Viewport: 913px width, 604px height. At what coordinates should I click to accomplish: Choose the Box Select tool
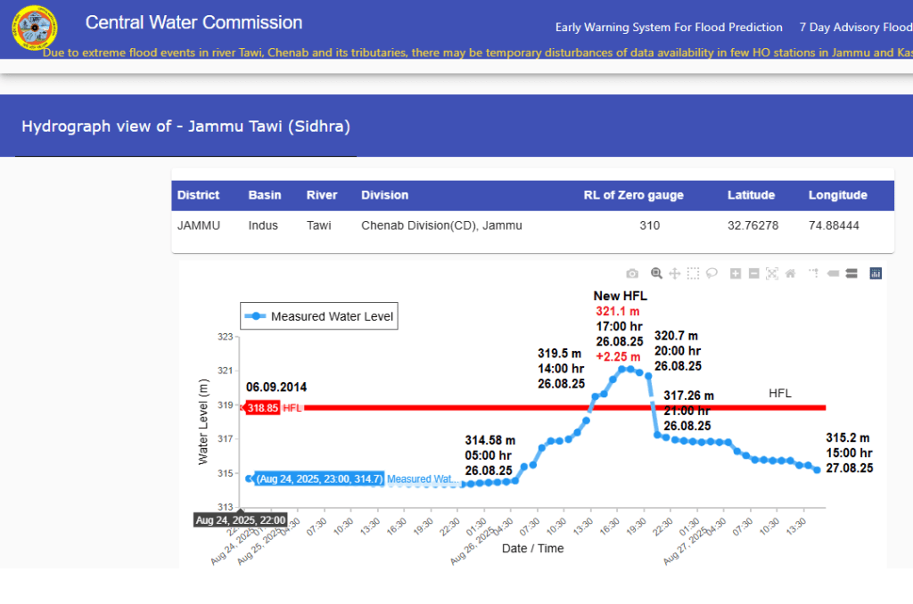(694, 273)
